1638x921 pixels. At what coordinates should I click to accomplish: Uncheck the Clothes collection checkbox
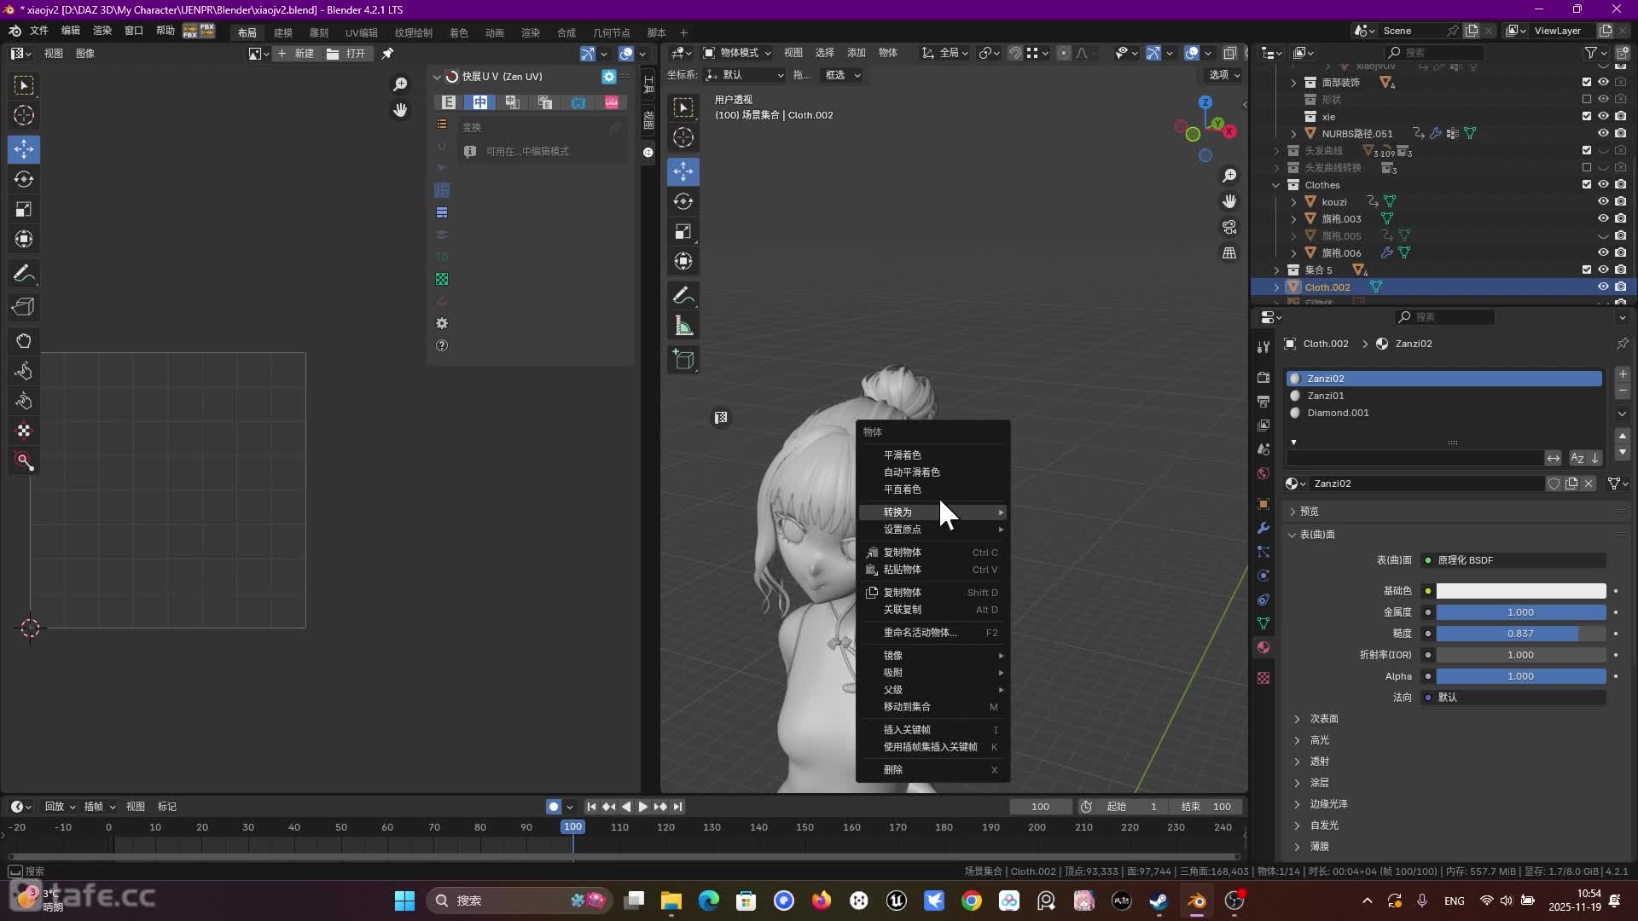pyautogui.click(x=1586, y=185)
